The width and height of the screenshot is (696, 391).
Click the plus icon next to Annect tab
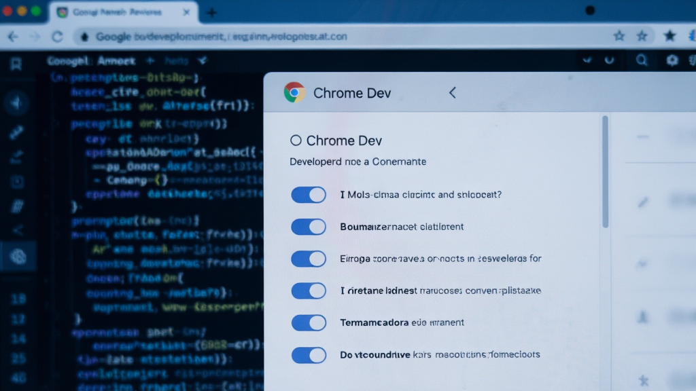(150, 60)
